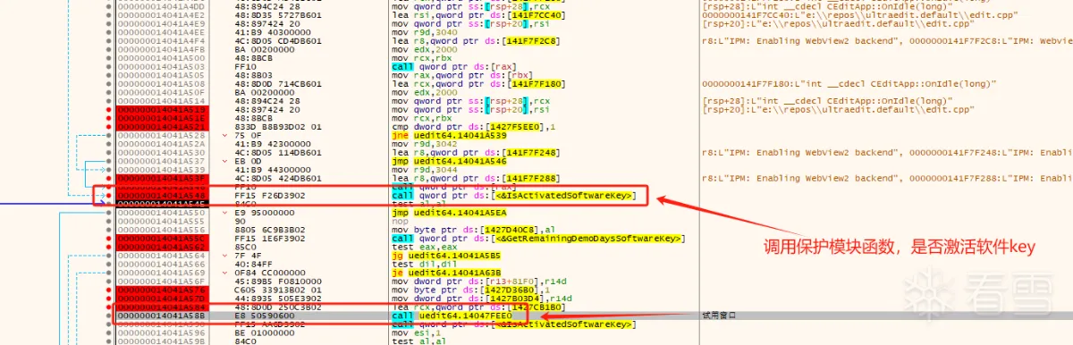Click the 'call uedit64.14047FEE0' instruction
Image resolution: width=1073 pixels, height=345 pixels.
click(x=452, y=315)
